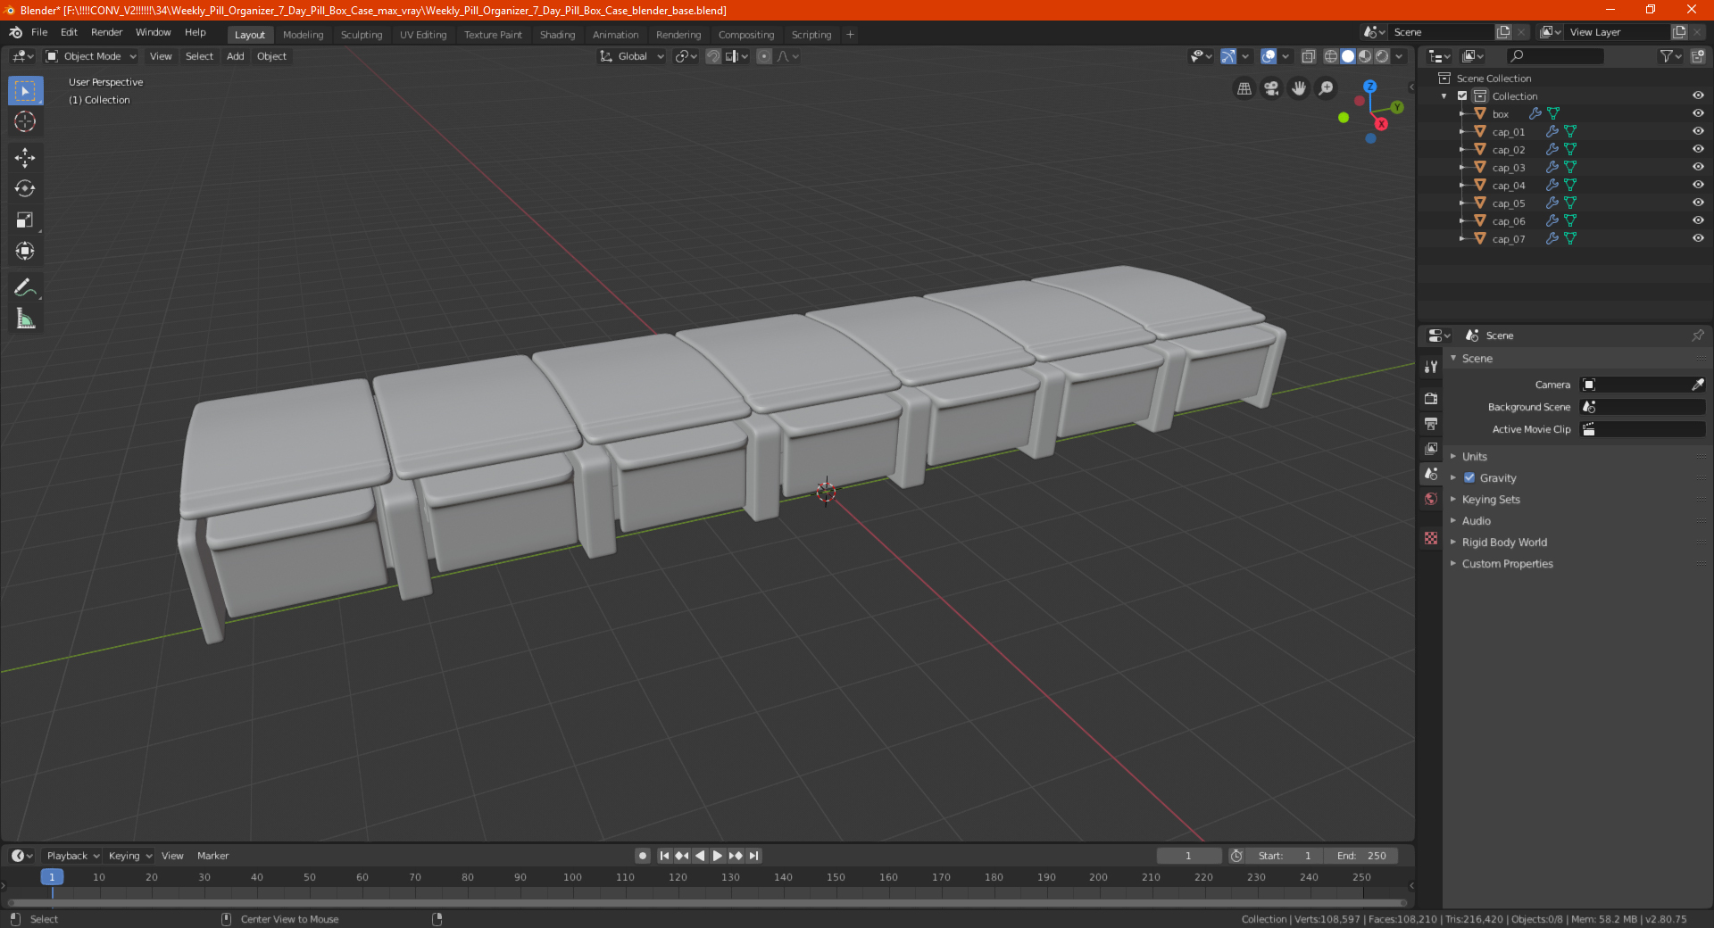Hide cap_05 with its eye icon
Image resolution: width=1714 pixels, height=928 pixels.
1698,203
